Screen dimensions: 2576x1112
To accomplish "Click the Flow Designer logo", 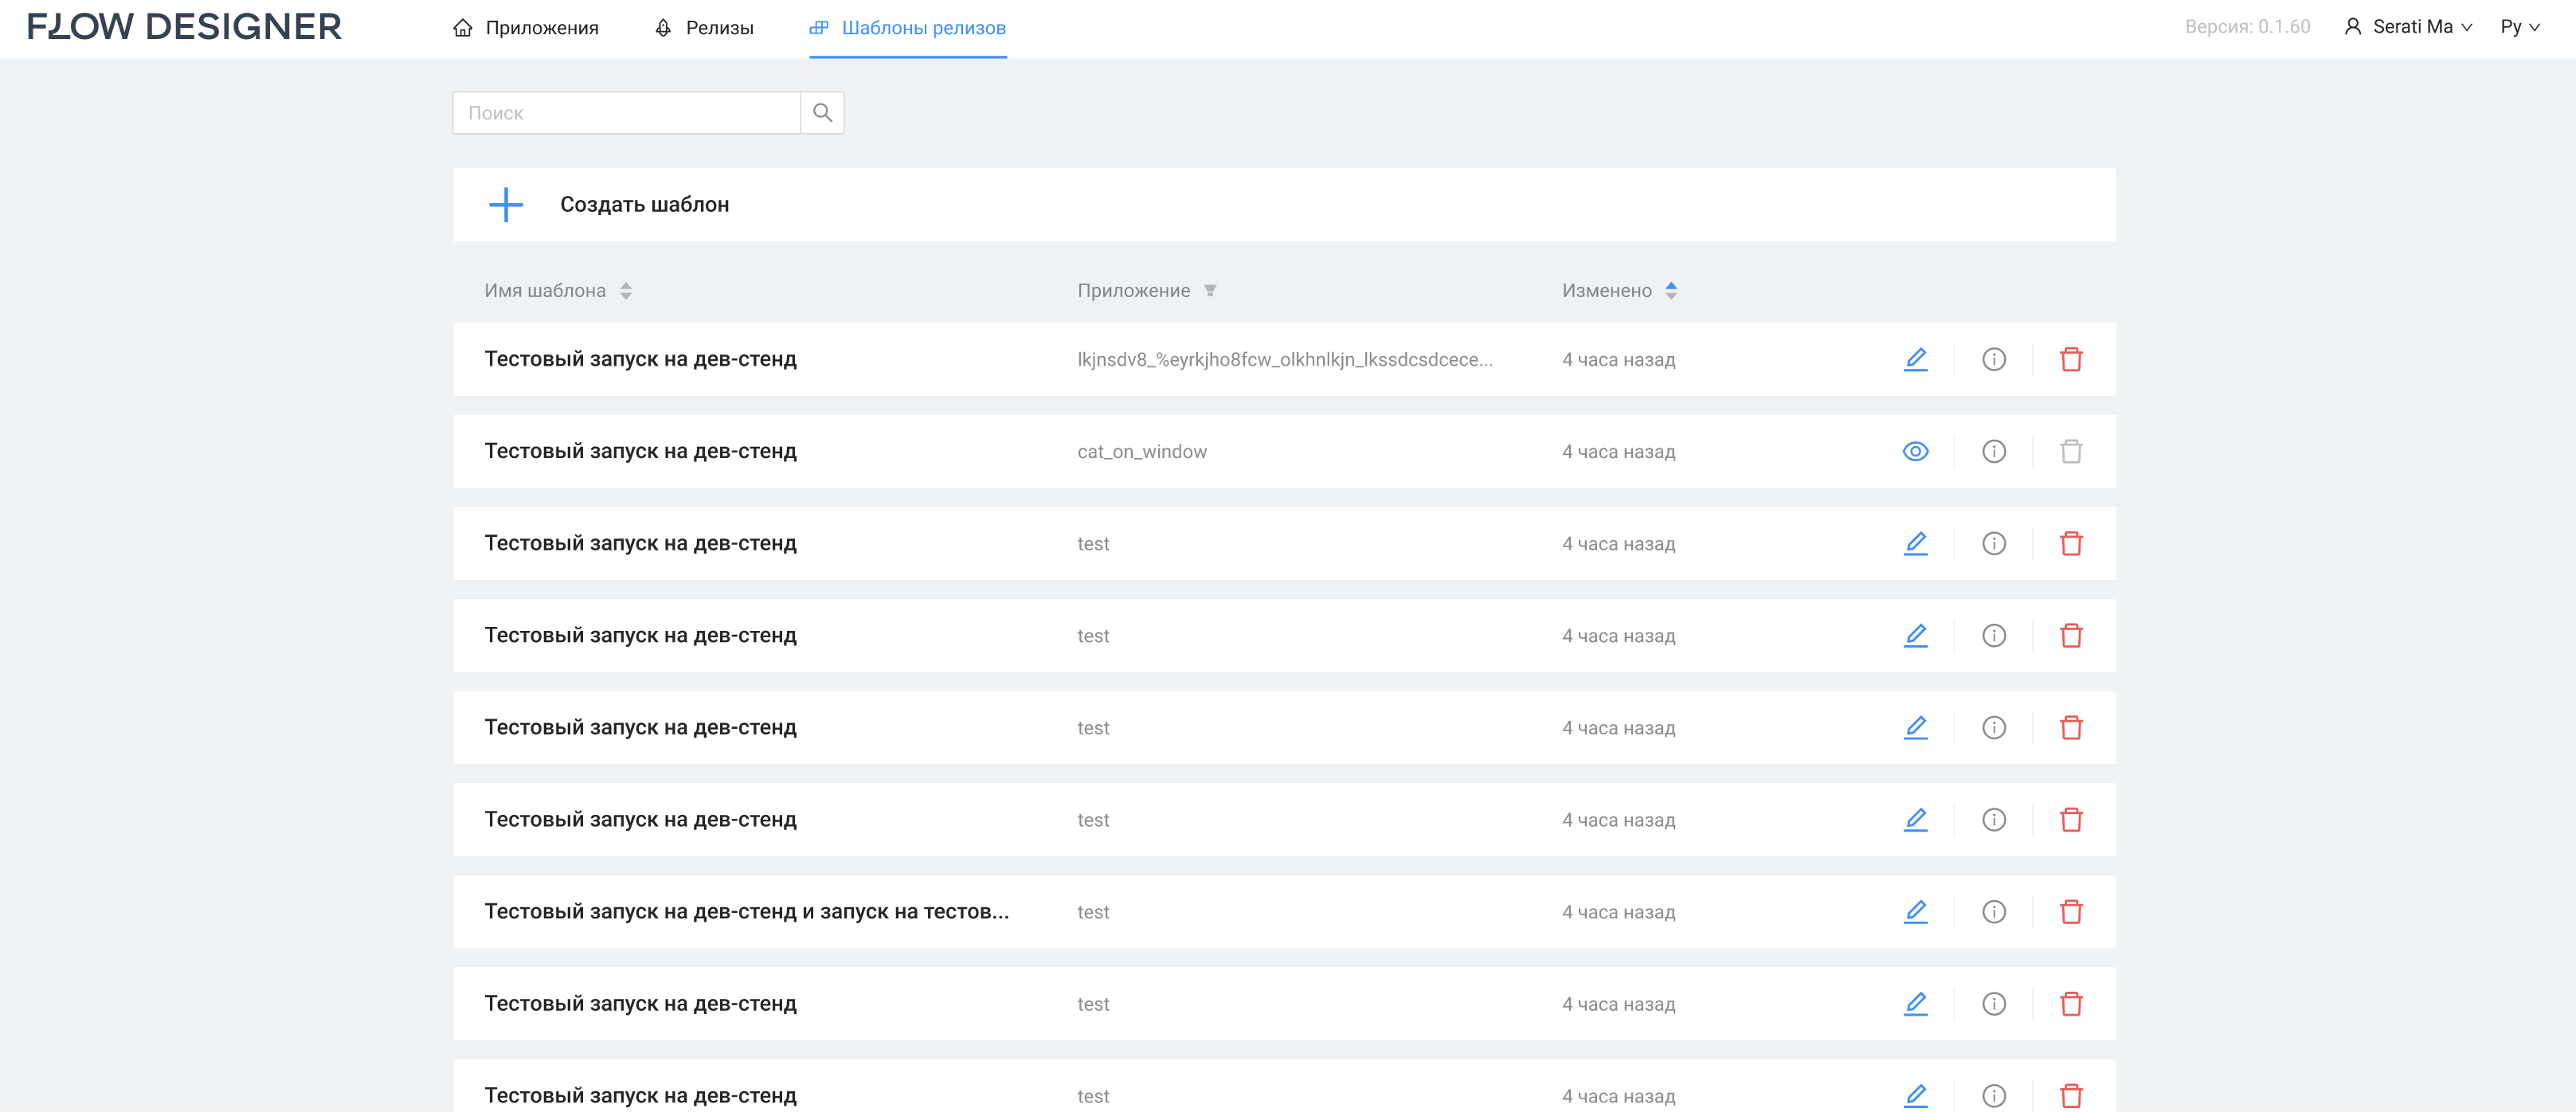I will click(184, 27).
